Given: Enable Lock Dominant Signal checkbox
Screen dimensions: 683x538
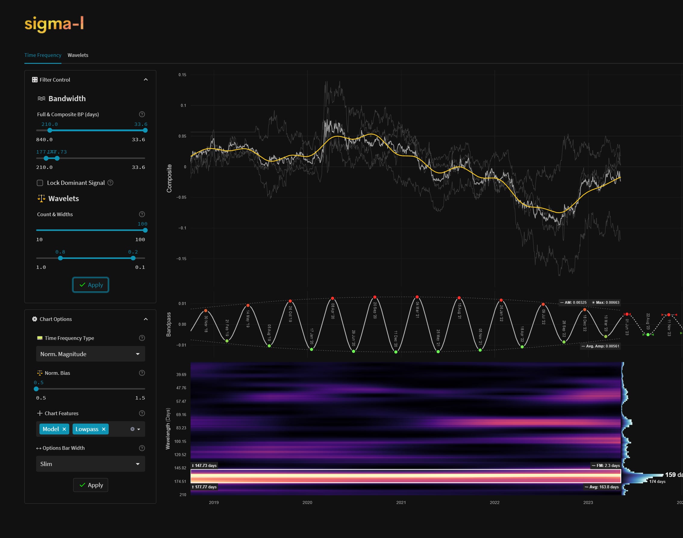Looking at the screenshot, I should coord(40,183).
